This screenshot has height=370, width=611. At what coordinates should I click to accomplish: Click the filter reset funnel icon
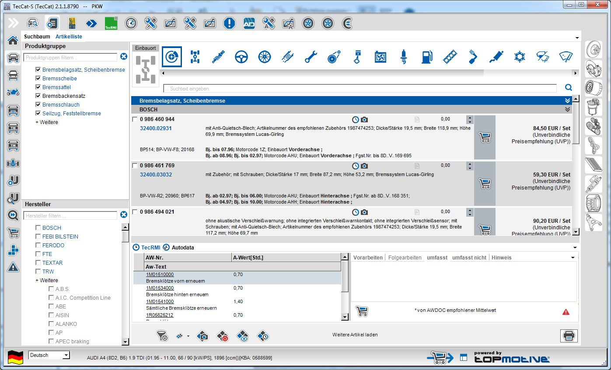[x=162, y=336]
